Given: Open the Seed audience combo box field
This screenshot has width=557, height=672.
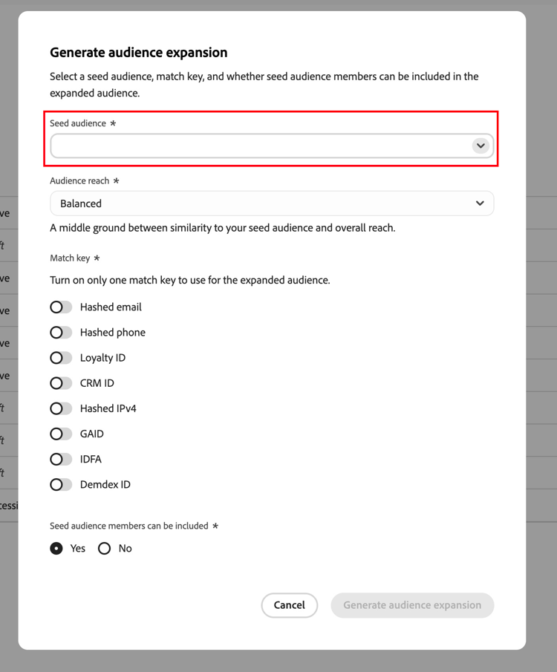Looking at the screenshot, I should 272,146.
